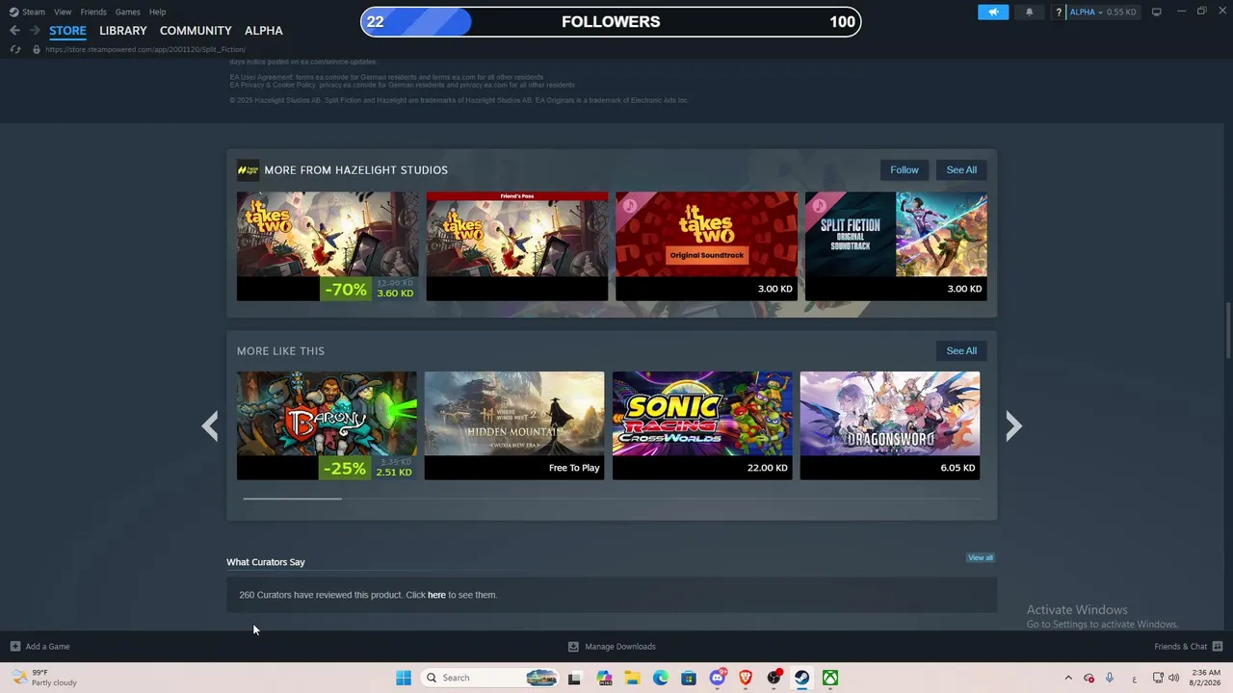Launch Microsoft Edge from the taskbar

[661, 678]
